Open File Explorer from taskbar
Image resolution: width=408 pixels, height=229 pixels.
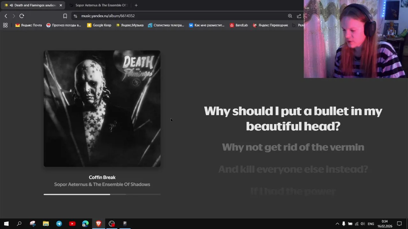coord(46,224)
